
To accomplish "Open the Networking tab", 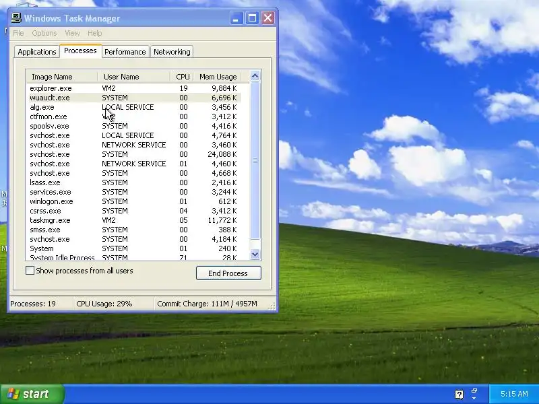I will pyautogui.click(x=172, y=52).
